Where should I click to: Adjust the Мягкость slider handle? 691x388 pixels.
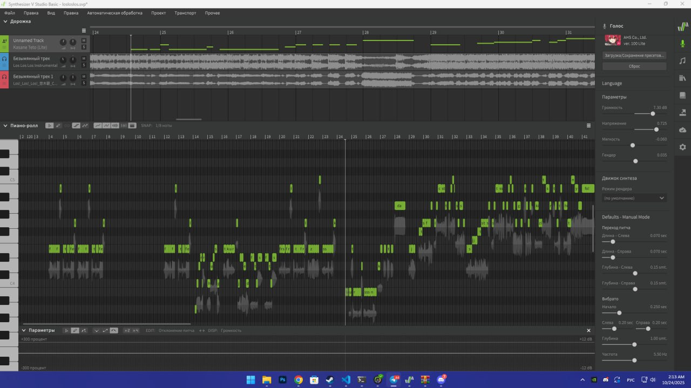coord(633,145)
